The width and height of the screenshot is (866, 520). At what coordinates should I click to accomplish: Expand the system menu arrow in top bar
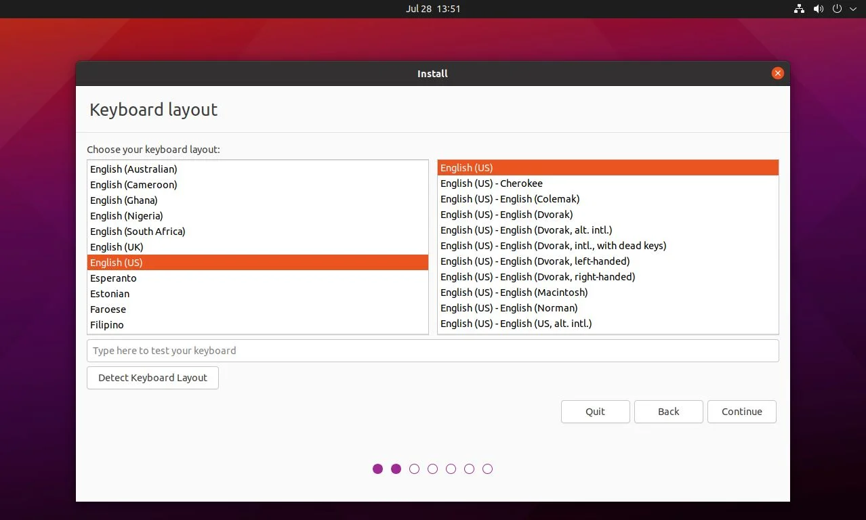pyautogui.click(x=853, y=9)
